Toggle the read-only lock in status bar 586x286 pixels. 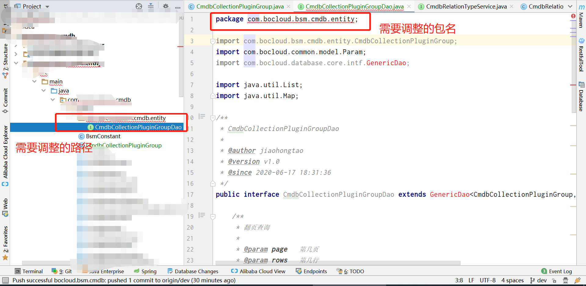(554, 280)
